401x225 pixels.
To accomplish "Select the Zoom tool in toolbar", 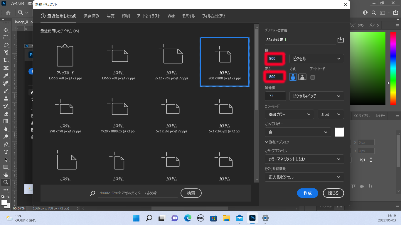I will point(6,182).
